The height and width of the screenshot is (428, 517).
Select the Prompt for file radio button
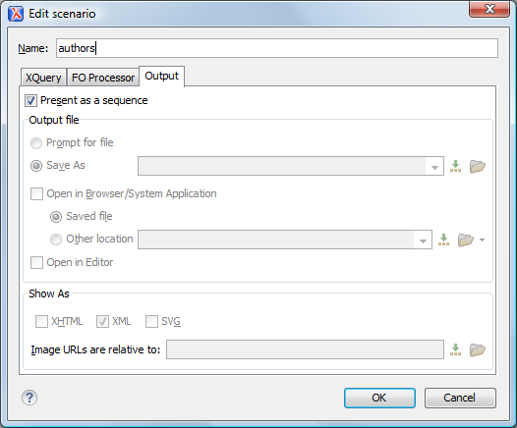click(36, 143)
